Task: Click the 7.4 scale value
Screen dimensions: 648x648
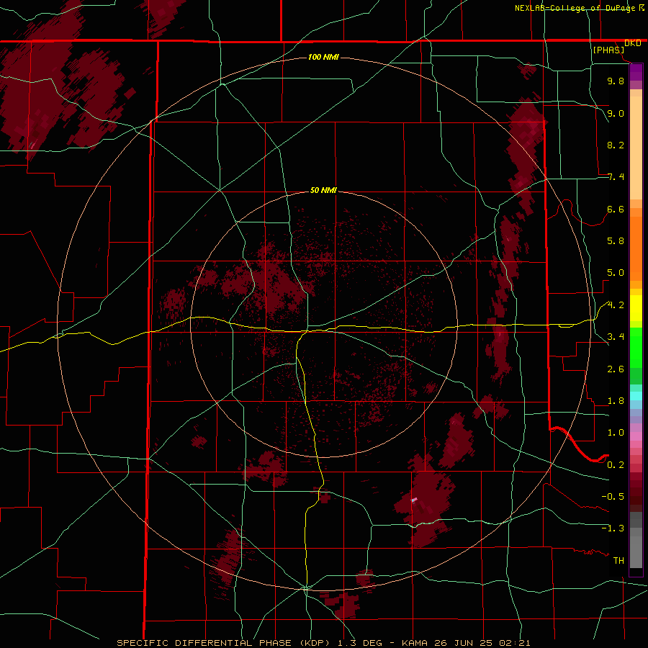Action: (616, 177)
